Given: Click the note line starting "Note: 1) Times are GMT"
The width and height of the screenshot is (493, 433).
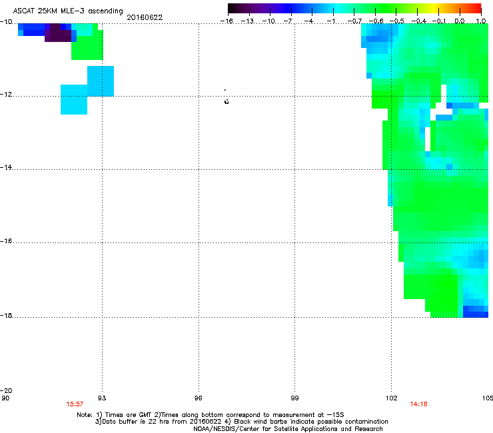Looking at the screenshot, I should click(211, 415).
